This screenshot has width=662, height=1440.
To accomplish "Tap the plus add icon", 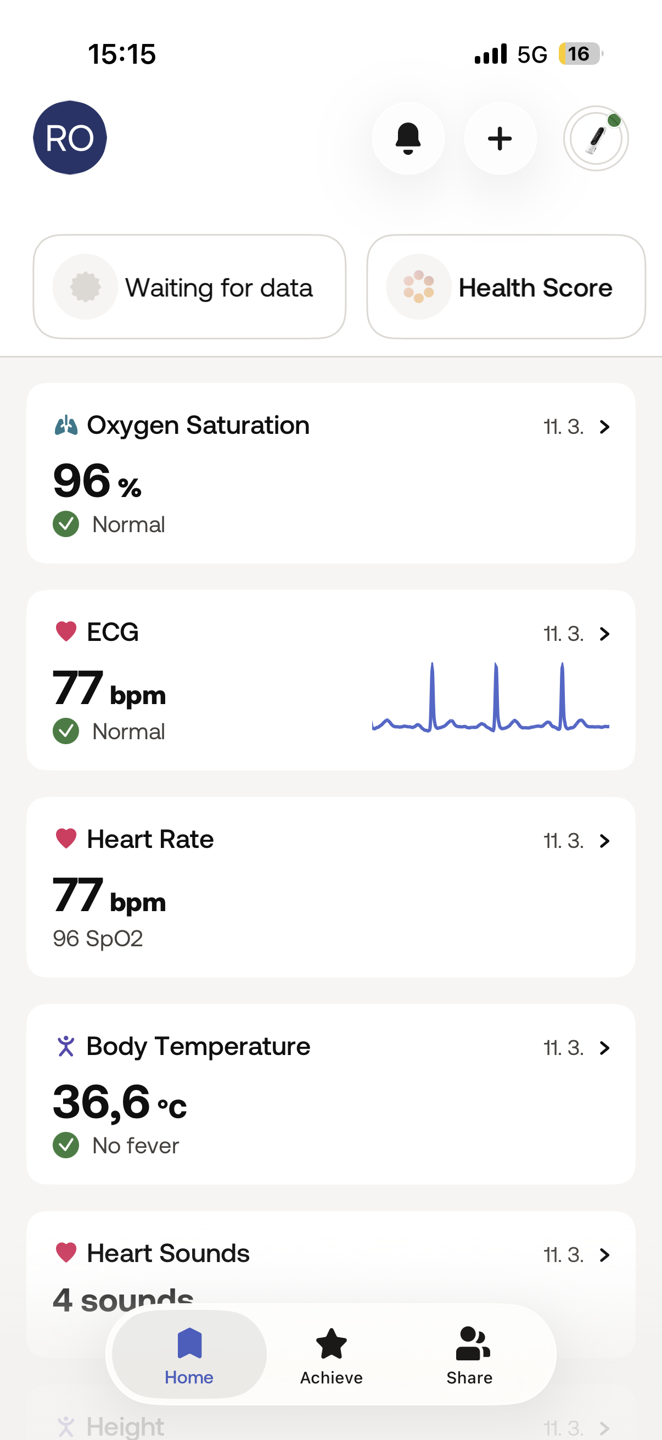I will click(500, 138).
